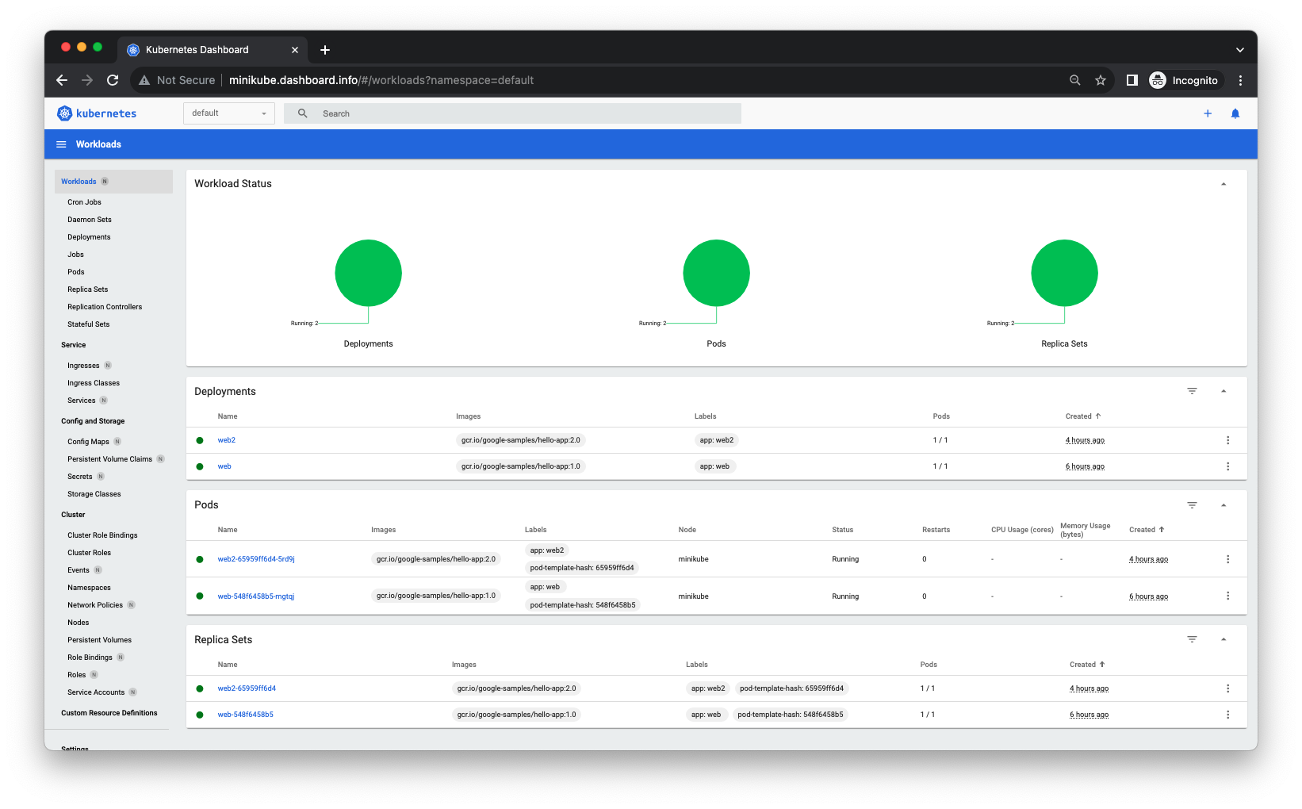
Task: Click the browser zoom magnifier icon
Action: 1075,80
